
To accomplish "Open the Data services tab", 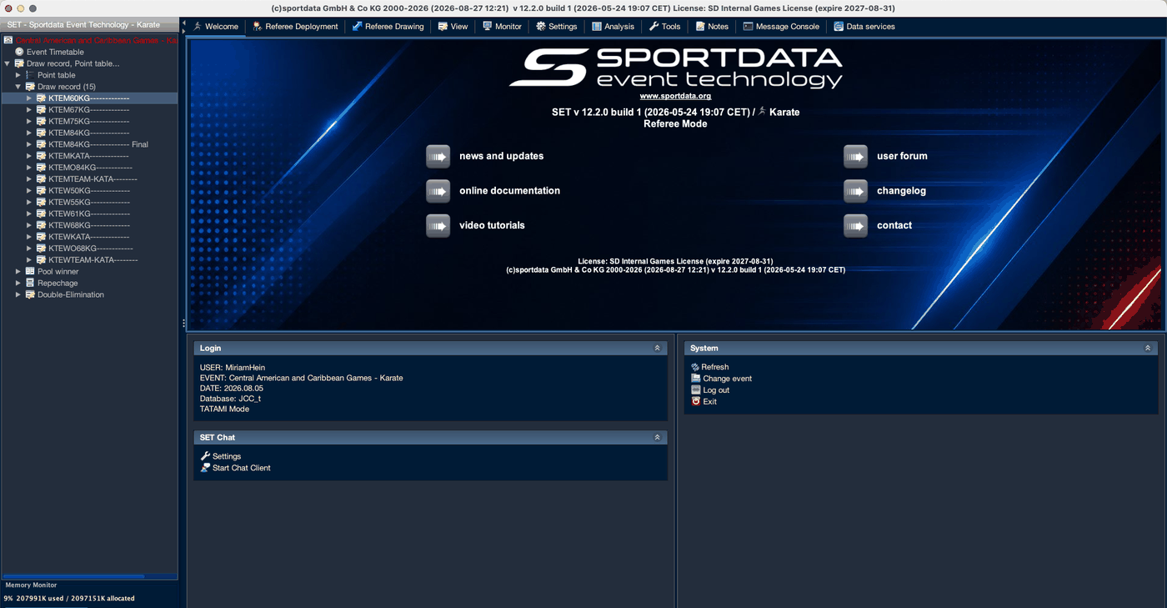I will point(864,27).
